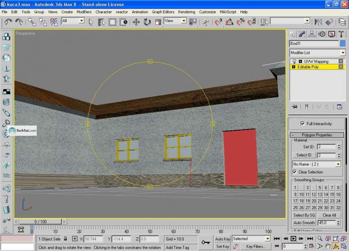Click the Box01 object color swatch
The height and width of the screenshot is (251, 349).
pos(343,43)
